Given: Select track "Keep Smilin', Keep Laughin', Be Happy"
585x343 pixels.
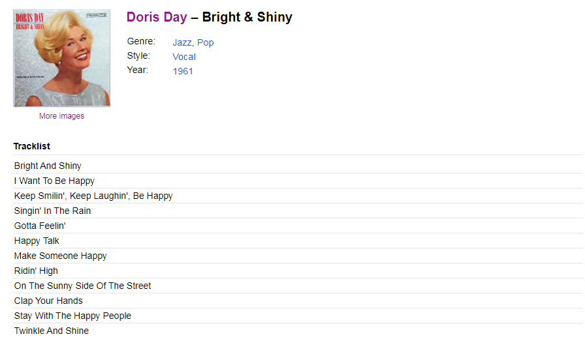Looking at the screenshot, I should point(93,196).
